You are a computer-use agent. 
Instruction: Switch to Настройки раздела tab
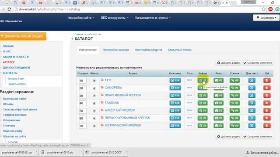pyautogui.click(x=148, y=50)
